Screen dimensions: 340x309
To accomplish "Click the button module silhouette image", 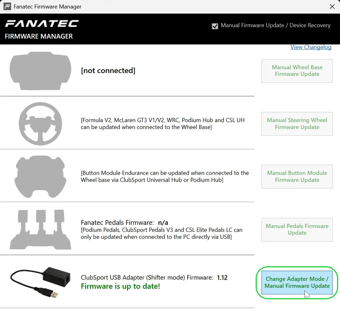I will click(x=40, y=177).
